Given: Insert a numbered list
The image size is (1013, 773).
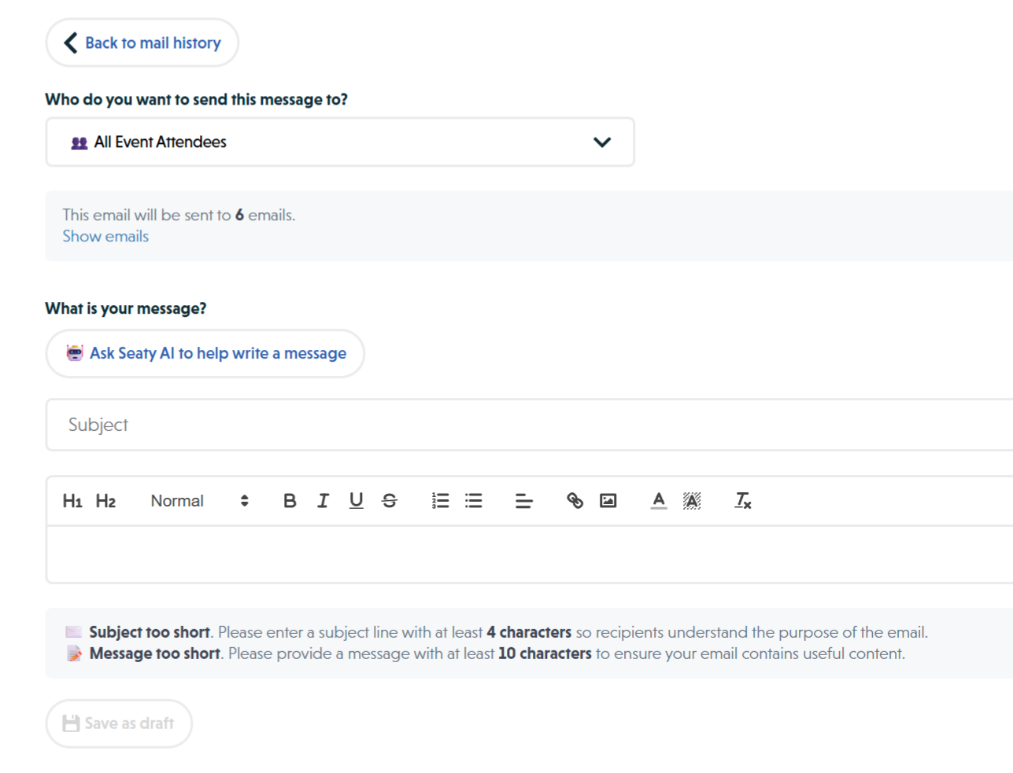Looking at the screenshot, I should pos(440,500).
